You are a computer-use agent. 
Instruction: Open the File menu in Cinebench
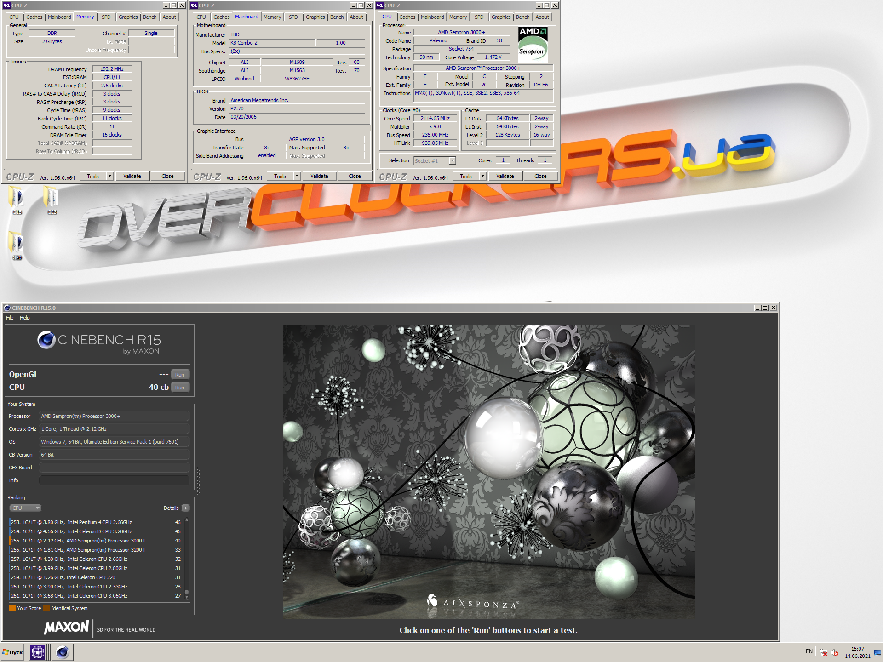pyautogui.click(x=10, y=318)
